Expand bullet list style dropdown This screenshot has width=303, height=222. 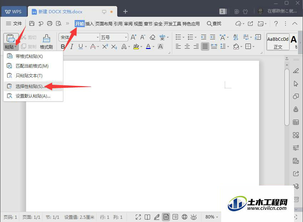point(183,37)
